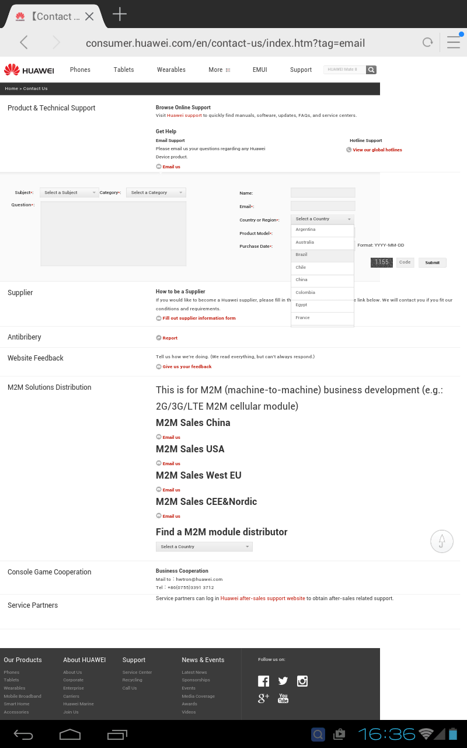Open View our global hotlines link

[x=377, y=150]
